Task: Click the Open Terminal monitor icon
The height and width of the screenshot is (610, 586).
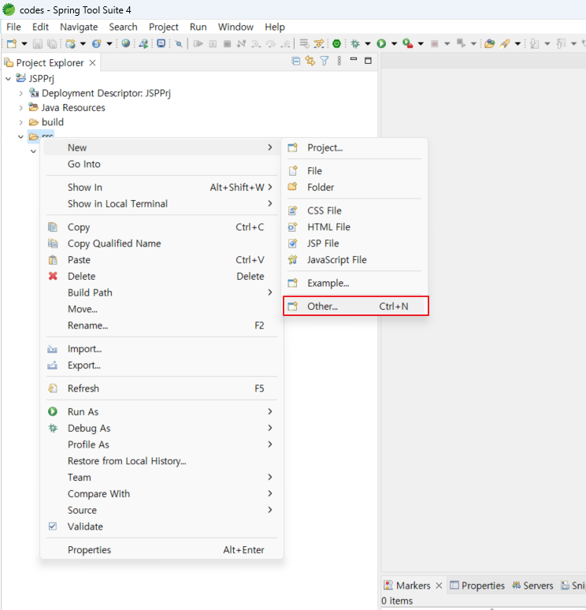Action: click(161, 43)
